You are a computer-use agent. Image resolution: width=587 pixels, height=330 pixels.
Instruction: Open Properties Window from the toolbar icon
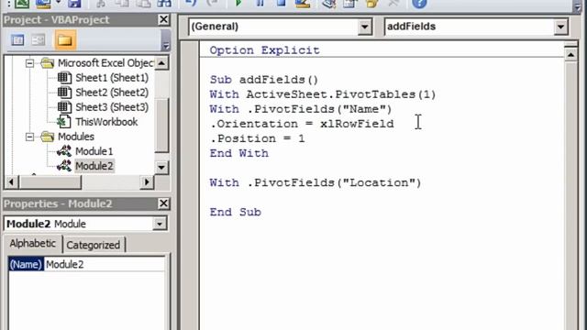350,4
